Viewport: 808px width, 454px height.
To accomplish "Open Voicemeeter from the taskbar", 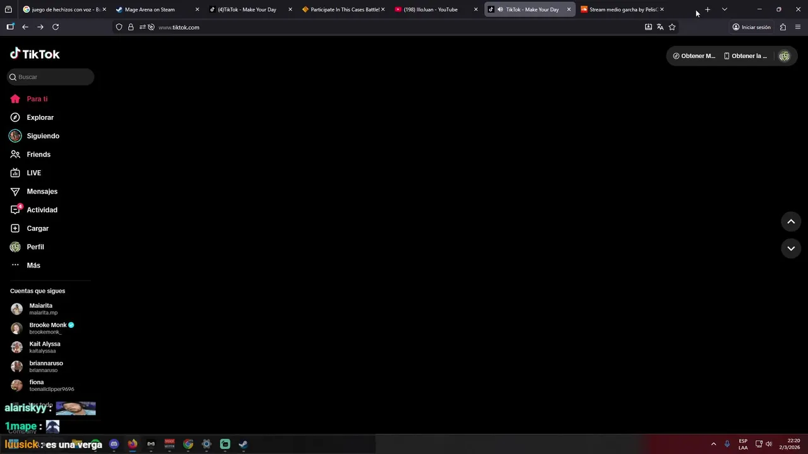I will (x=169, y=444).
